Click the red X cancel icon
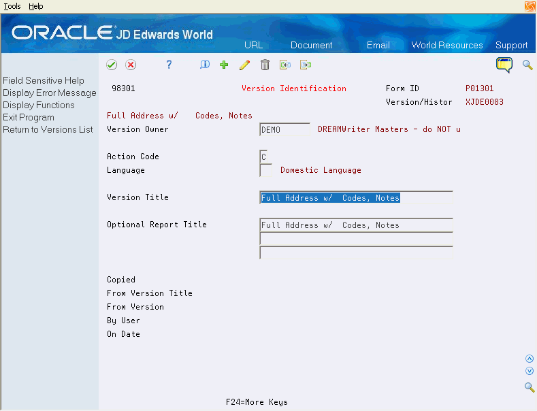This screenshot has height=411, width=537. (131, 65)
